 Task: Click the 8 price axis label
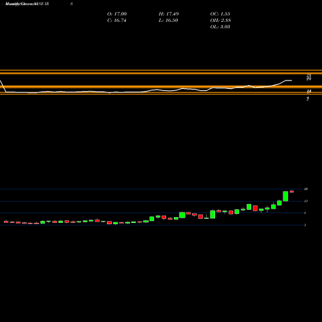pyautogui.click(x=305, y=213)
